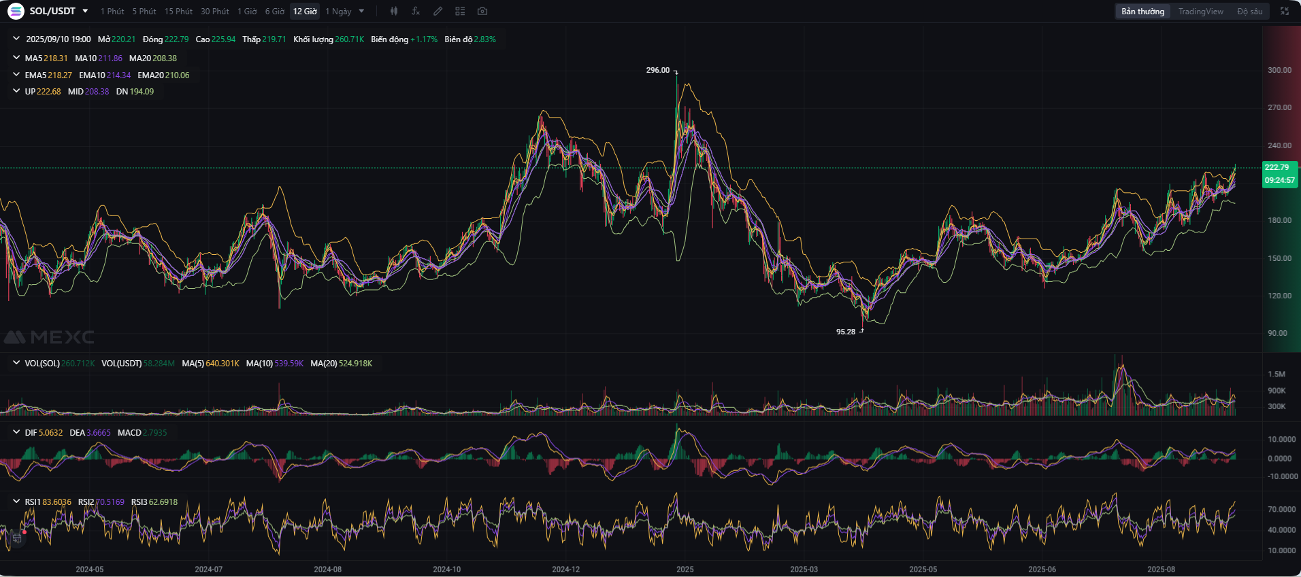The image size is (1301, 577).
Task: Collapse the DIF/DEA MACD indicator chevron
Action: 16,432
